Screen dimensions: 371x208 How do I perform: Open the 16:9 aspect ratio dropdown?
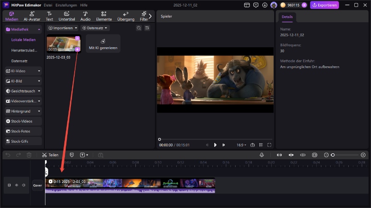tap(241, 145)
